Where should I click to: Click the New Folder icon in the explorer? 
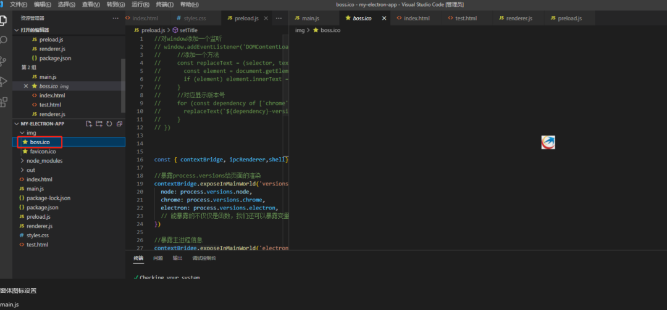(99, 124)
